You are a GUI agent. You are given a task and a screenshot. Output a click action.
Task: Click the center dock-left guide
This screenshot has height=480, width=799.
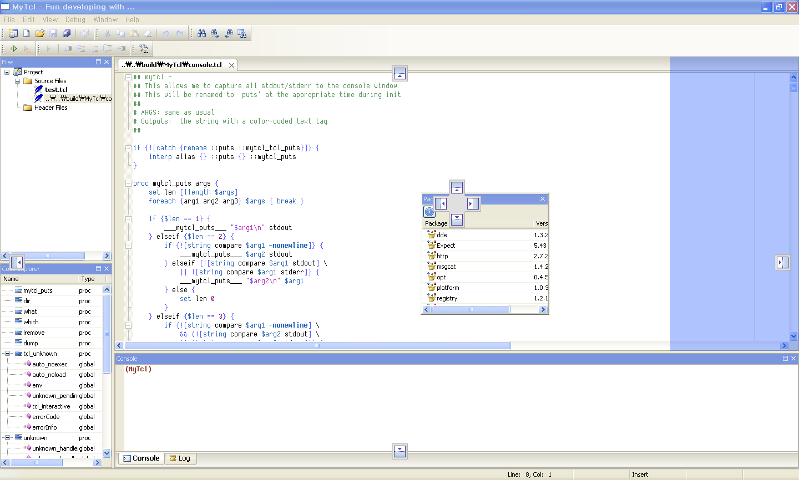[441, 203]
